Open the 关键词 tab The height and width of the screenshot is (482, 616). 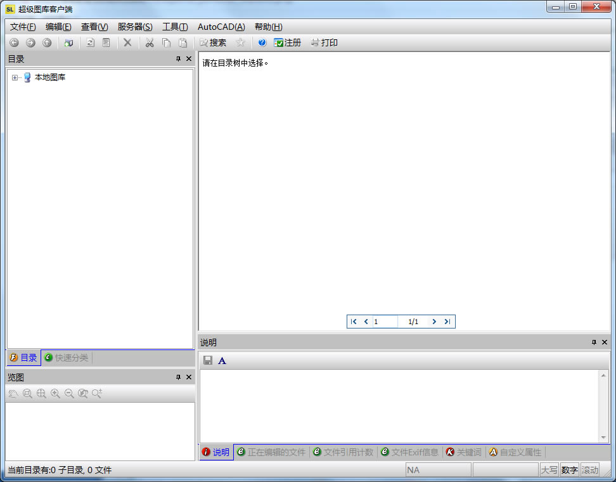[463, 452]
